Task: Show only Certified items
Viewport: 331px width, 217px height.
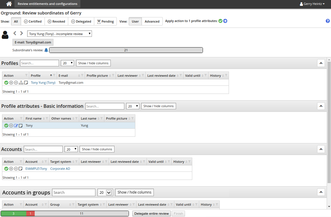Action: pos(33,21)
